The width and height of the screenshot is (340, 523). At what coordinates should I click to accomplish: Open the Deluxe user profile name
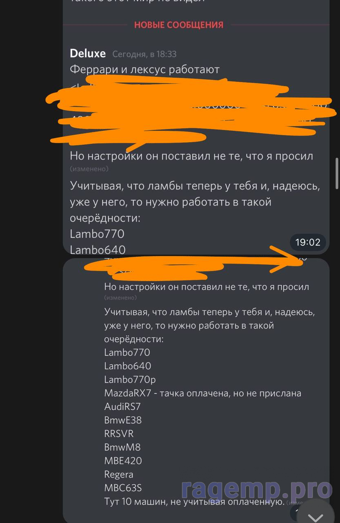(88, 54)
